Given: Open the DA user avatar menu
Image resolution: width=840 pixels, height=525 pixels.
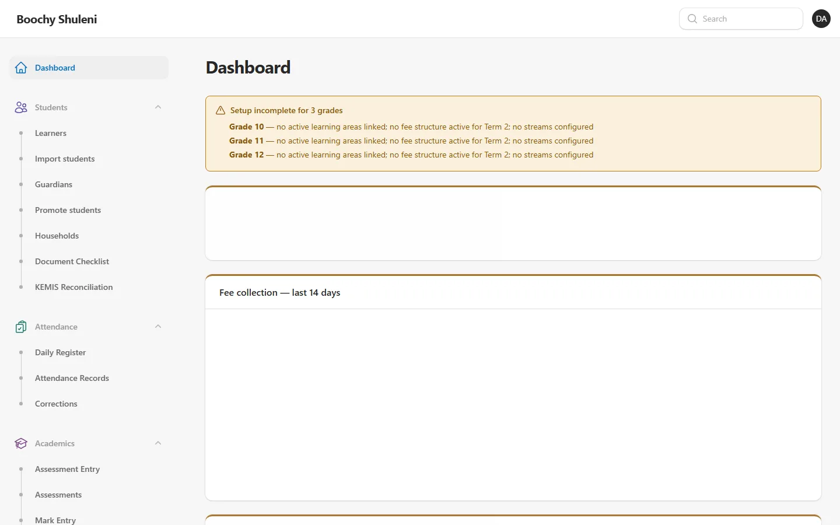Looking at the screenshot, I should coord(821,19).
